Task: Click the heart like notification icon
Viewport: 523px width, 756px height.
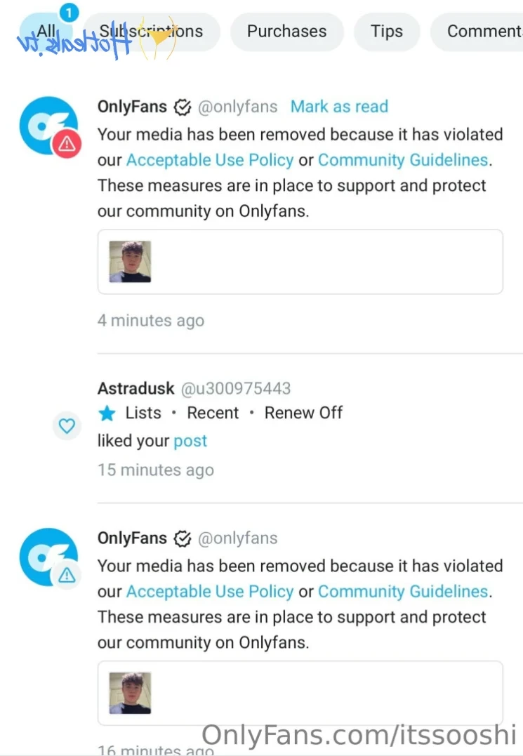Action: coord(67,426)
